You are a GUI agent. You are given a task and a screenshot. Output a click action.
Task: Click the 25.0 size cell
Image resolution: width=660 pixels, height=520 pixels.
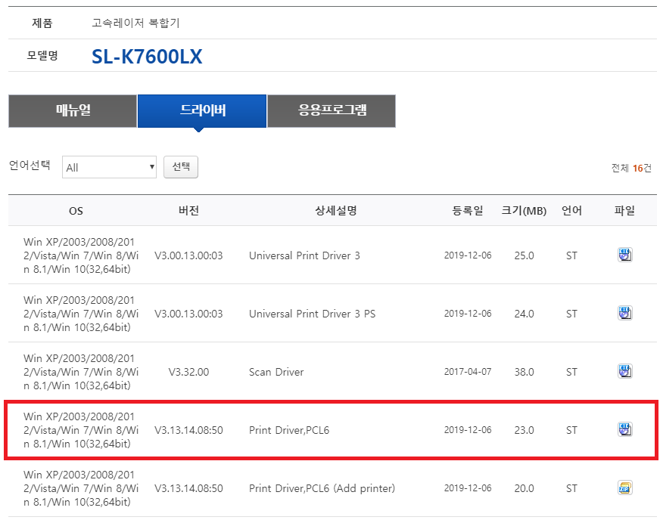click(x=524, y=255)
